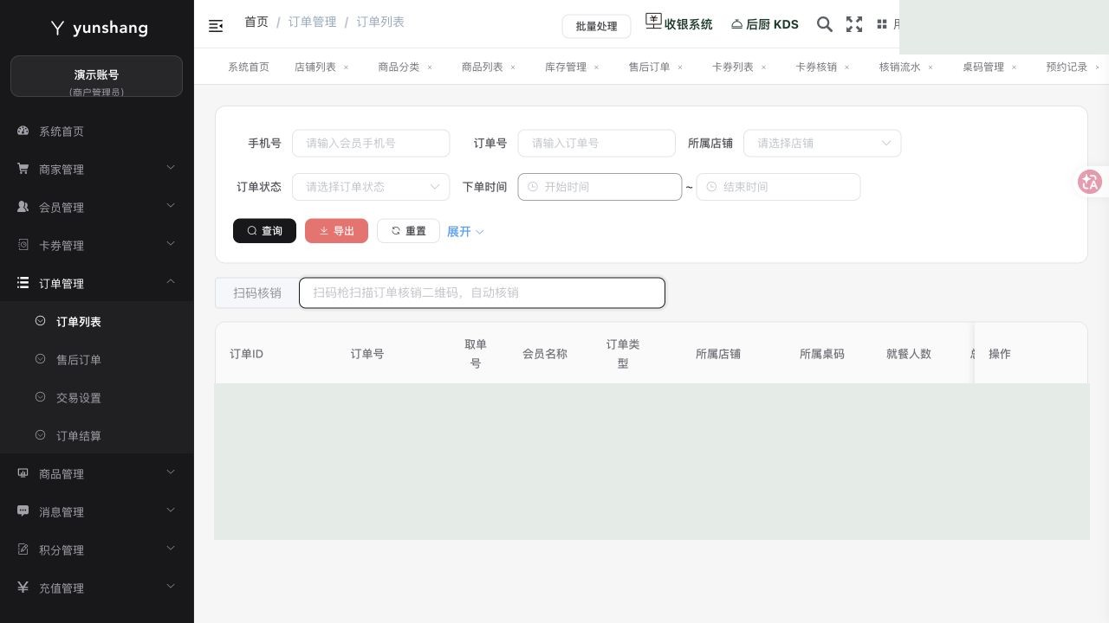Click the 查询 search button
1109x623 pixels.
(x=264, y=231)
